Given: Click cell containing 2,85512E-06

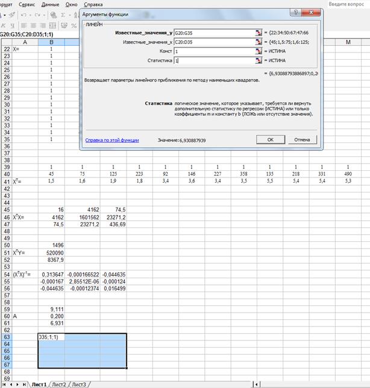Looking at the screenshot, I should (83, 281).
